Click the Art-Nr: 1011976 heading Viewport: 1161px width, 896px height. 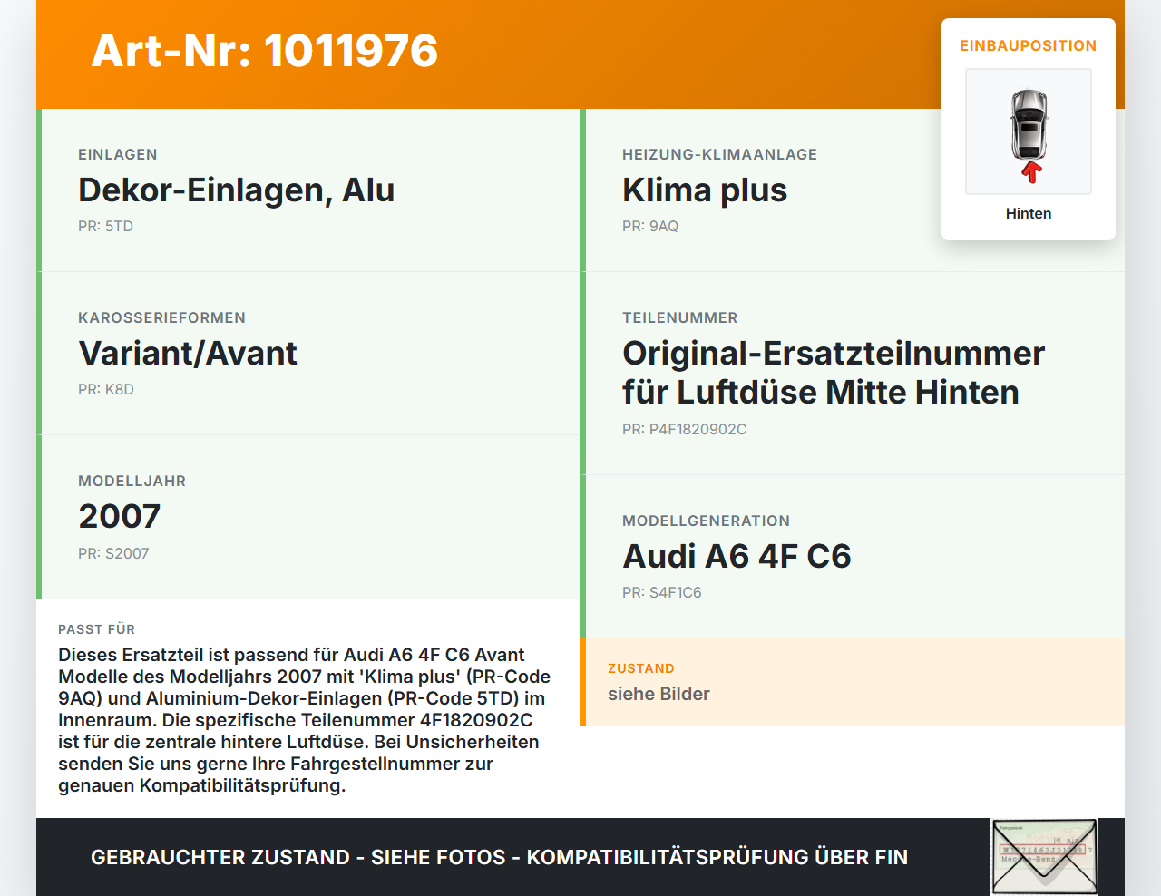click(264, 52)
